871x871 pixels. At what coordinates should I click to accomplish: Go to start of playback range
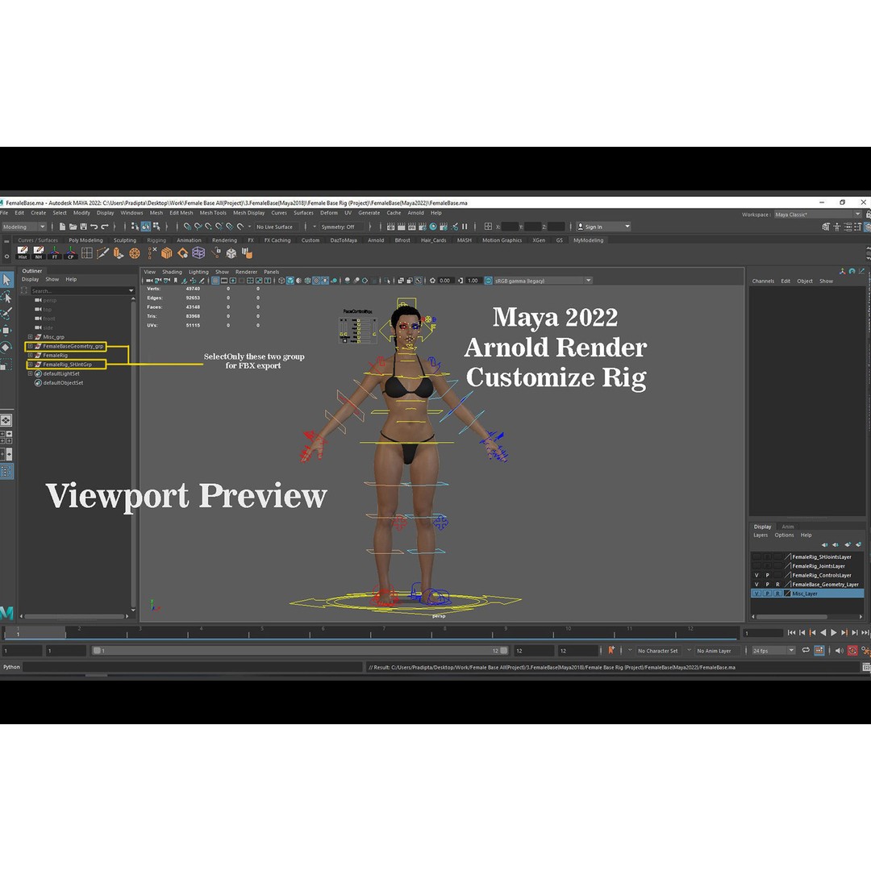792,633
